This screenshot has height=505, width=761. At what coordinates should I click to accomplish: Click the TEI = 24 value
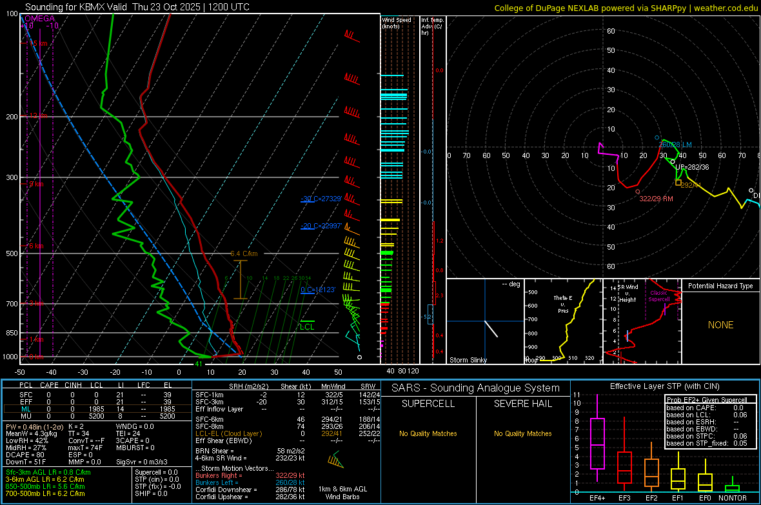click(x=128, y=433)
